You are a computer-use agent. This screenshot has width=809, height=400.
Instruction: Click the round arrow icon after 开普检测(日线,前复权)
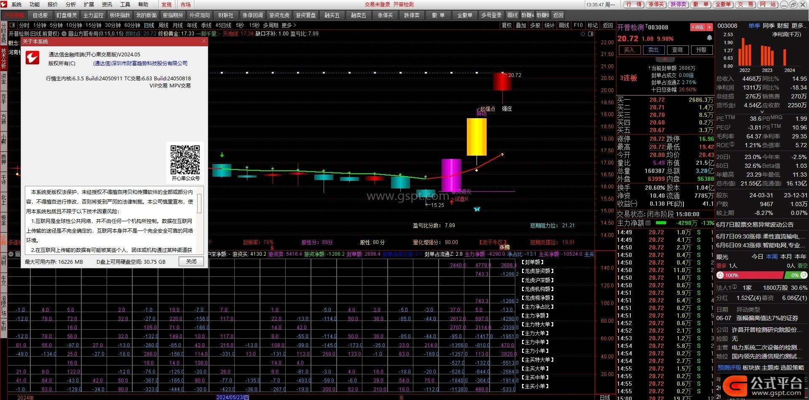(x=64, y=34)
